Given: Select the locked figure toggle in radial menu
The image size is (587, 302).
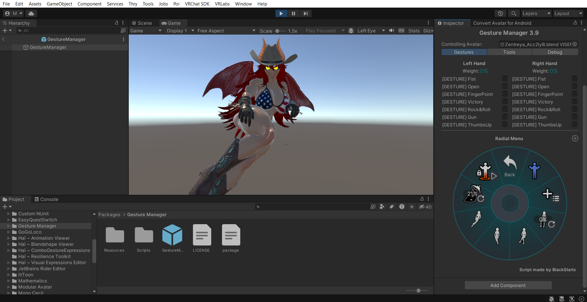Looking at the screenshot, I should [486, 171].
